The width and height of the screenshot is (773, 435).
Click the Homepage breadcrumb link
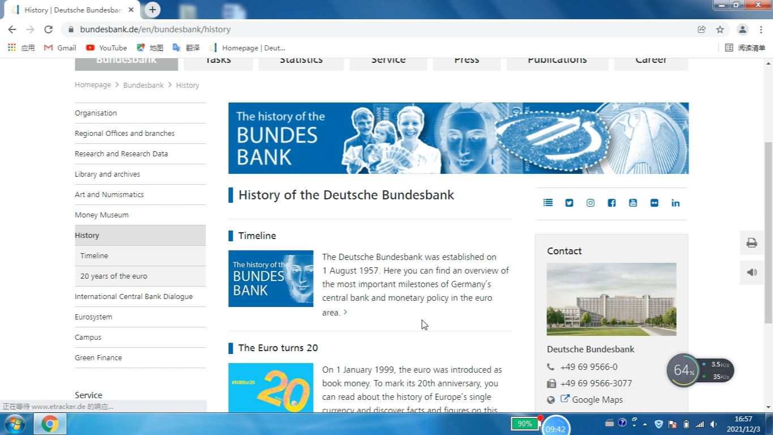[x=93, y=85]
